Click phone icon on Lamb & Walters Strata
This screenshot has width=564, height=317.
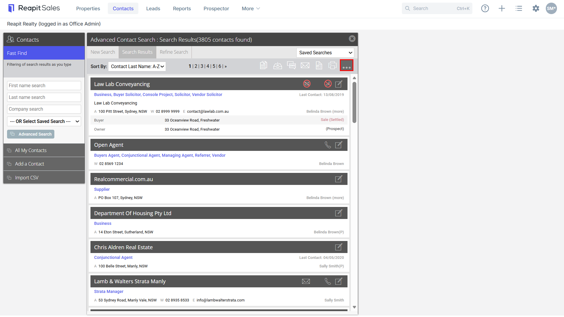[x=328, y=281]
